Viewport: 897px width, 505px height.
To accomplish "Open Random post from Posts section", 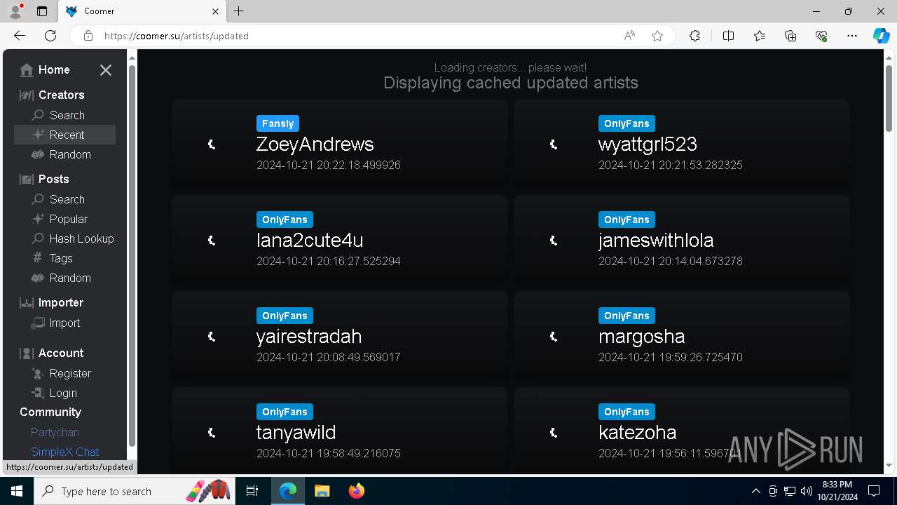I will (61, 278).
